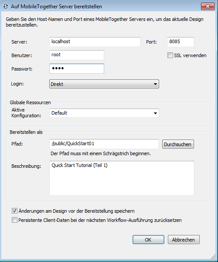The height and width of the screenshot is (262, 218).
Task: Enable the SSL verwenden checkbox
Action: 170,55
